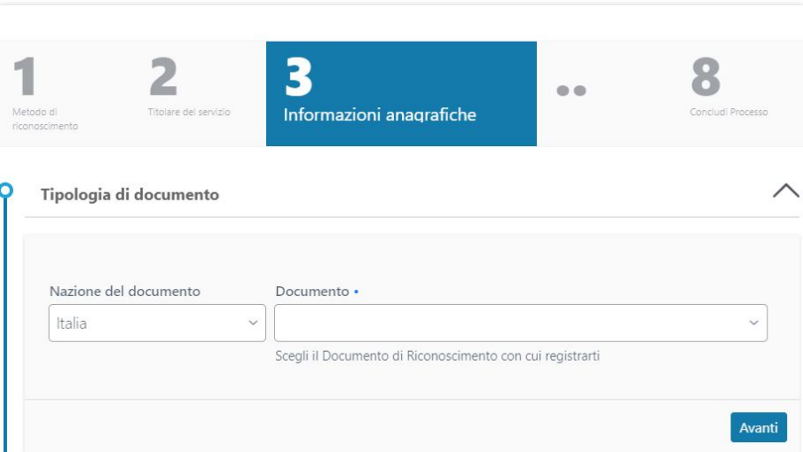Jump to Concludi Processo step label
Image resolution: width=803 pixels, height=452 pixels.
(728, 113)
